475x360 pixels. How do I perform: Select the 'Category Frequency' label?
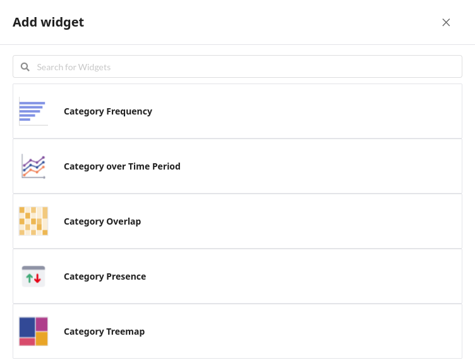108,111
